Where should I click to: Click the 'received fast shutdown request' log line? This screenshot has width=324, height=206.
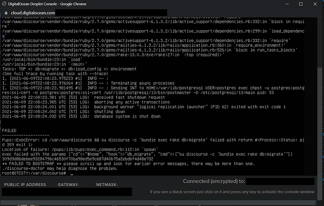84,97
